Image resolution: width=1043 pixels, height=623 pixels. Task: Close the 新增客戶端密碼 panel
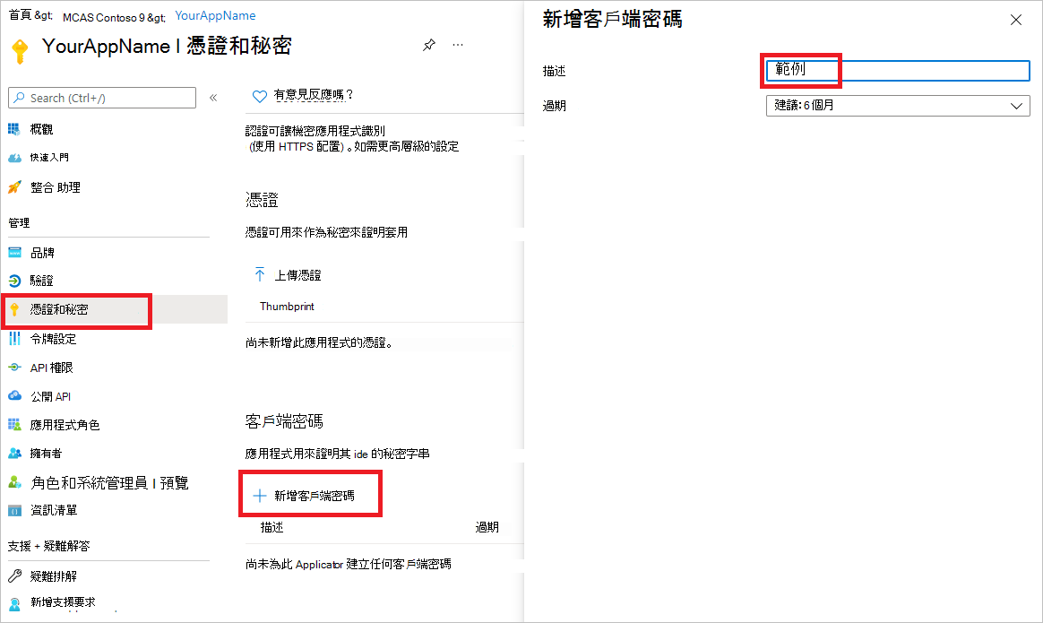(1016, 20)
